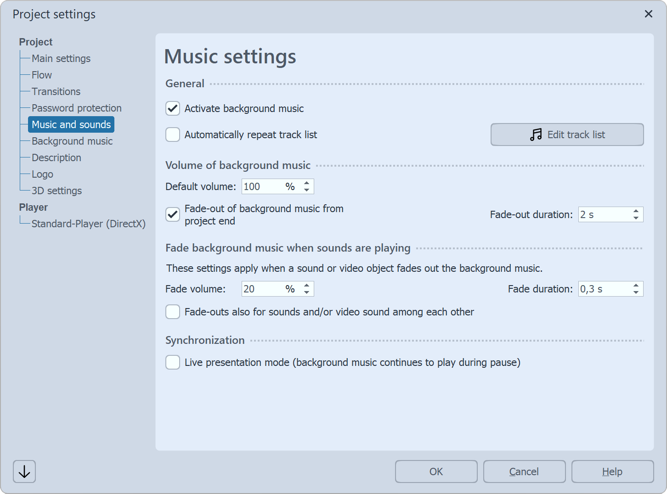Decrease Fade-out duration with the down arrow
Image resolution: width=667 pixels, height=494 pixels.
(x=635, y=217)
